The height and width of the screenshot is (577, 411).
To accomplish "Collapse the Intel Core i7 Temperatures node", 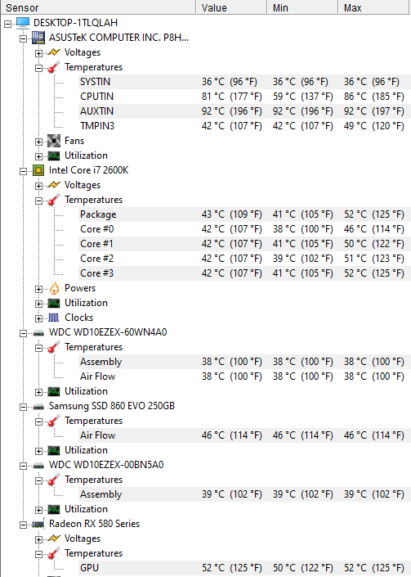I will click(x=38, y=201).
